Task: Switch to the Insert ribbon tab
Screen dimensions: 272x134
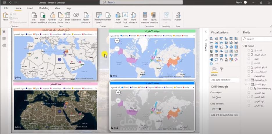Action: 30,8
